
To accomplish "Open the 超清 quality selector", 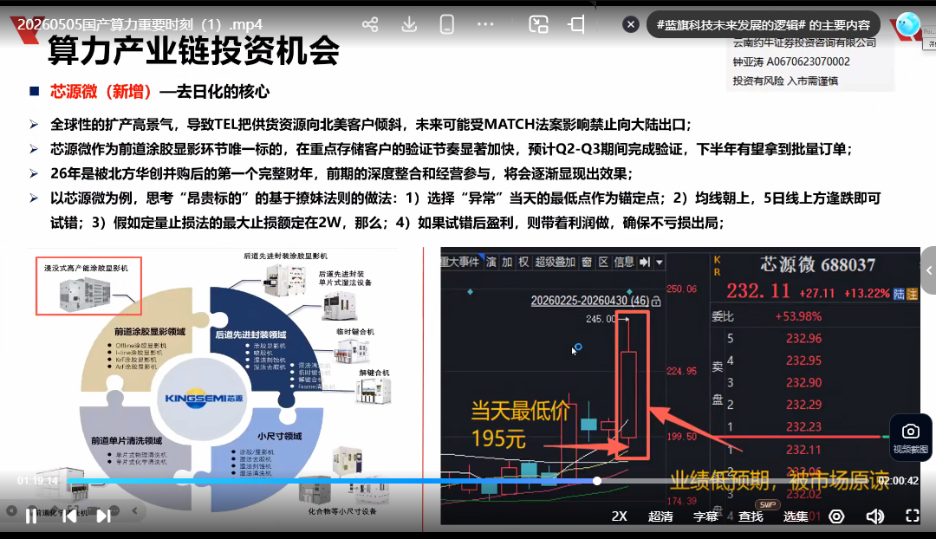I will pyautogui.click(x=660, y=516).
